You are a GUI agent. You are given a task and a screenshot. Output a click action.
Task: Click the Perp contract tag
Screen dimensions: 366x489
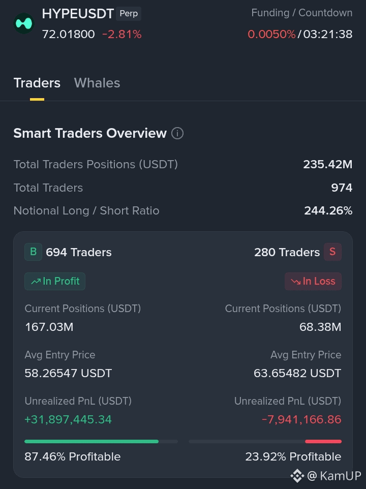[x=129, y=14]
